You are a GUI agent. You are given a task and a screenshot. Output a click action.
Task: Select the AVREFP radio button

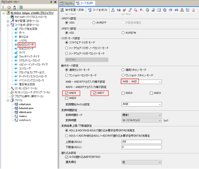click(94, 23)
